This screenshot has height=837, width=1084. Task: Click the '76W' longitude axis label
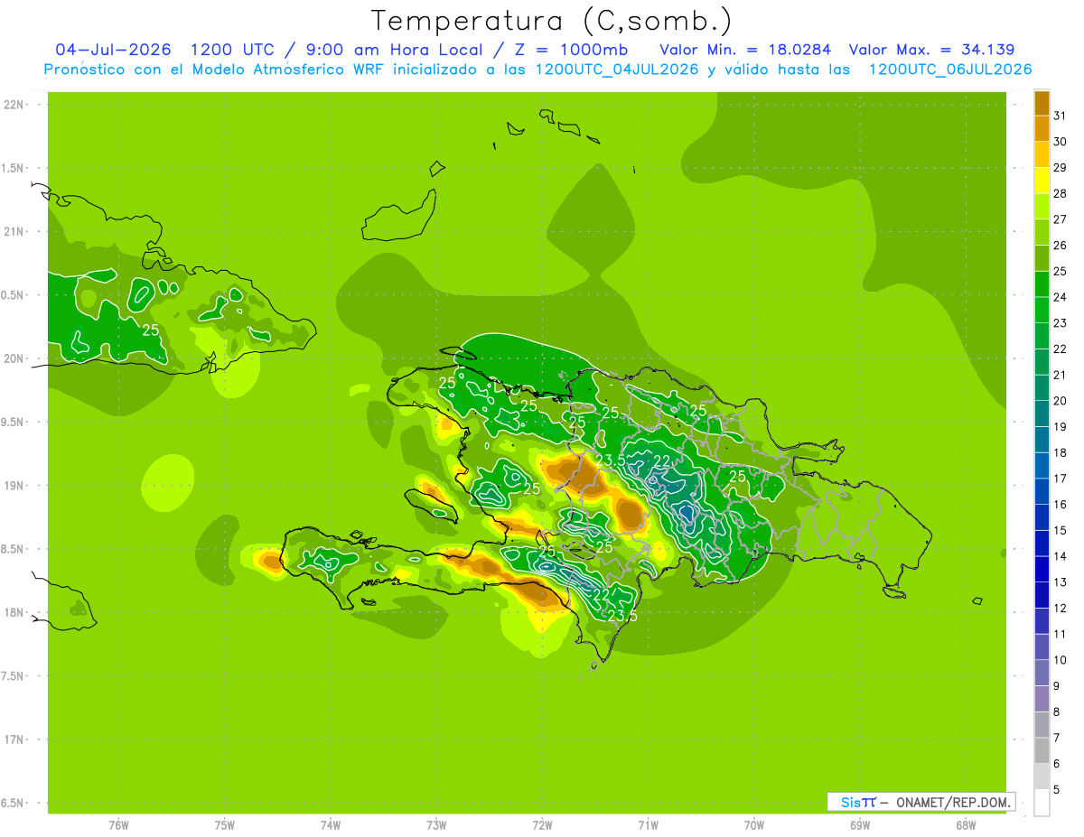(x=118, y=825)
